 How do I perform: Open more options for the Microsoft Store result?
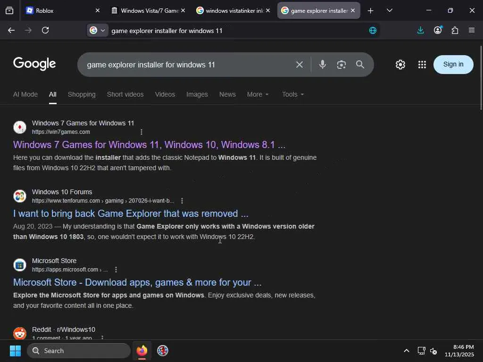(x=116, y=270)
